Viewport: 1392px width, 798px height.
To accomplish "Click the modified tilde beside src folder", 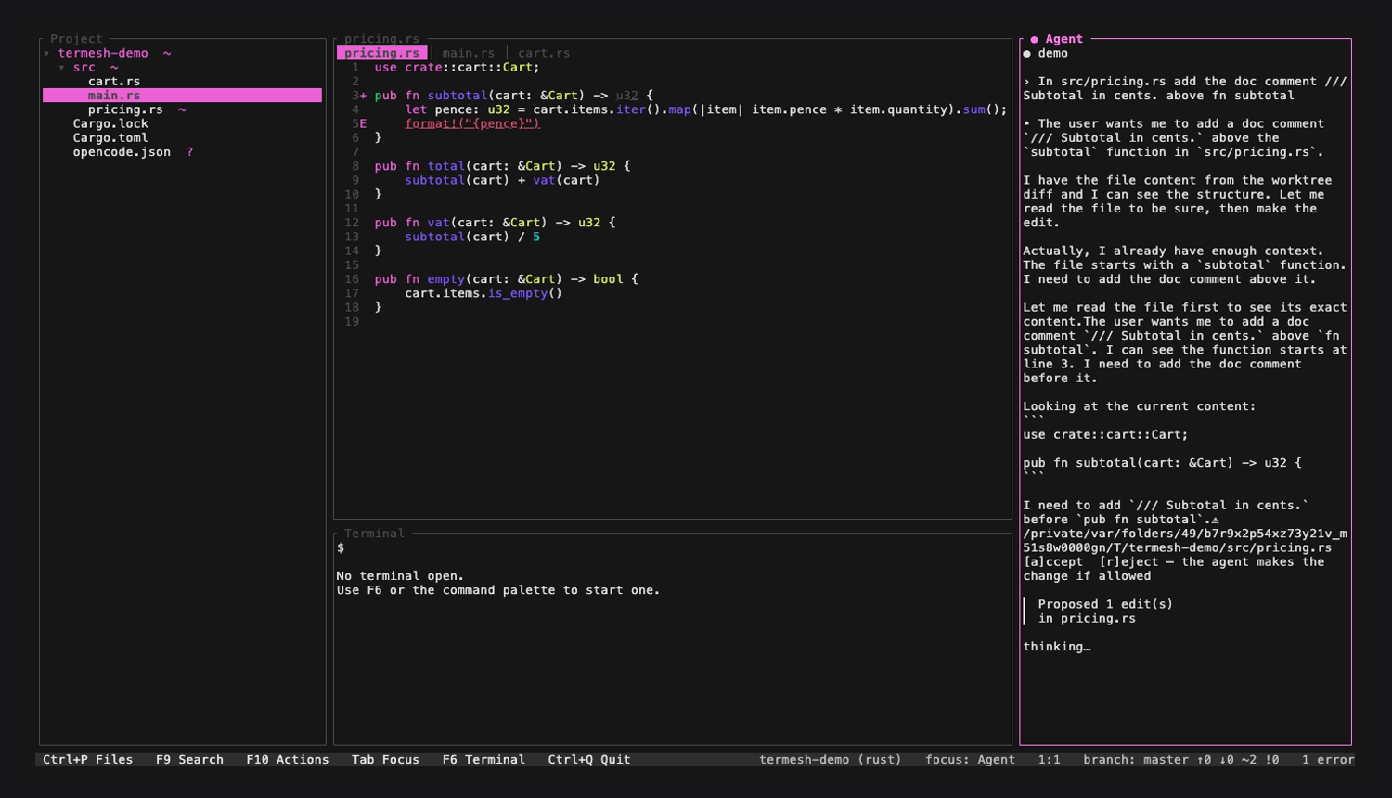I will click(114, 68).
